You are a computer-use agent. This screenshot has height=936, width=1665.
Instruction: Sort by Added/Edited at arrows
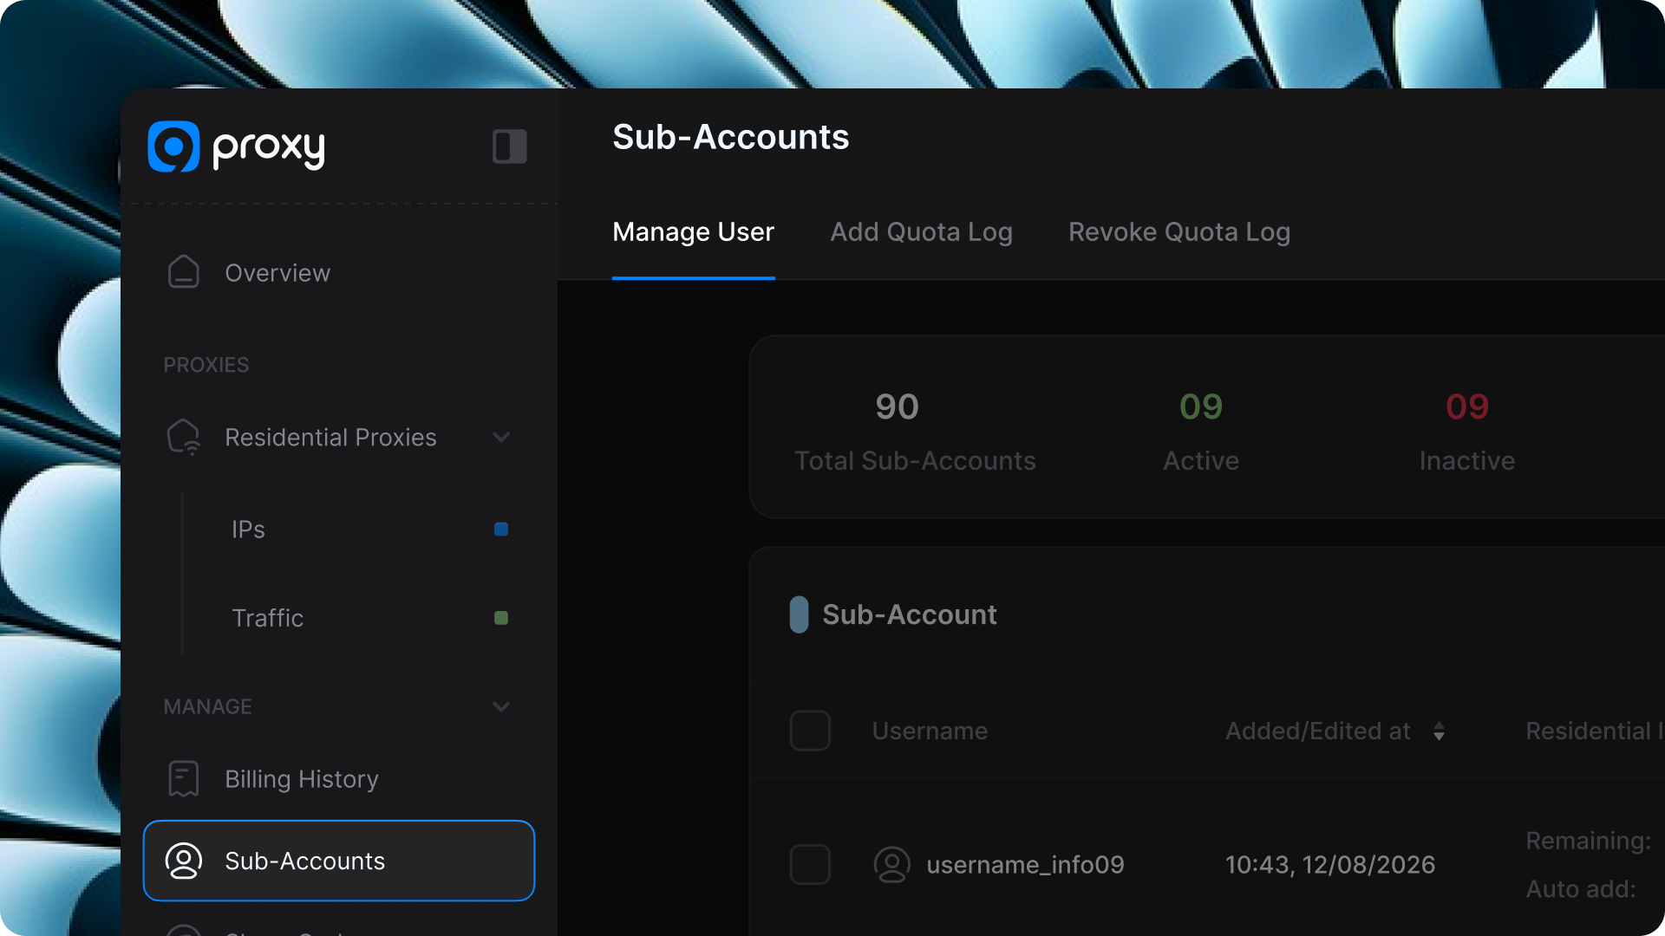pyautogui.click(x=1439, y=731)
